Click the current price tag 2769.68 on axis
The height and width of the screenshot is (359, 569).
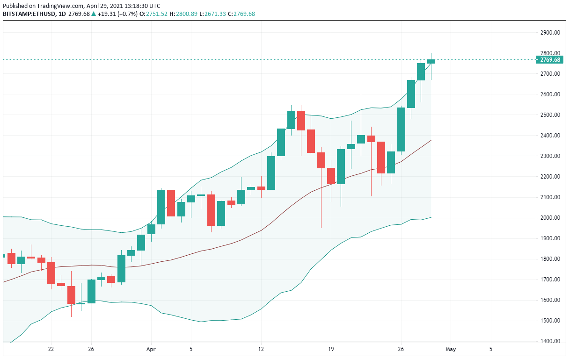tap(550, 59)
